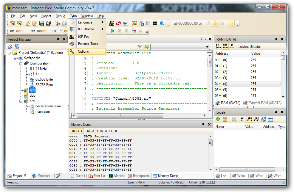This screenshot has width=294, height=193.
Task: Select IDATA memory segment in Memory Dump
Action: pyautogui.click(x=89, y=131)
